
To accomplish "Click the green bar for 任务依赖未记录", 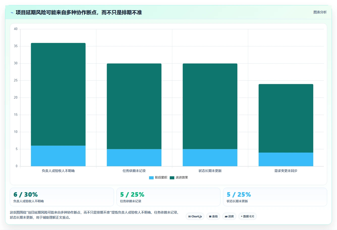I will (x=134, y=106).
